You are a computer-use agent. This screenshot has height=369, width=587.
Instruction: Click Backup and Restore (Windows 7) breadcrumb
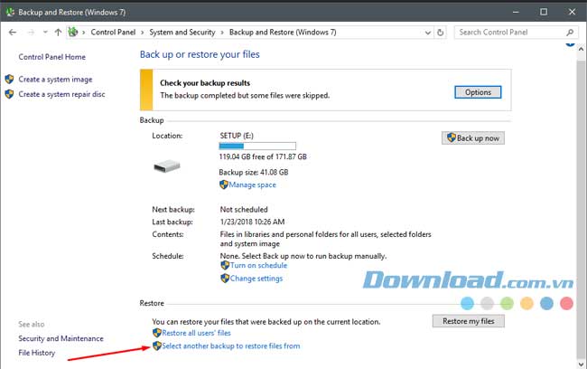click(x=283, y=33)
